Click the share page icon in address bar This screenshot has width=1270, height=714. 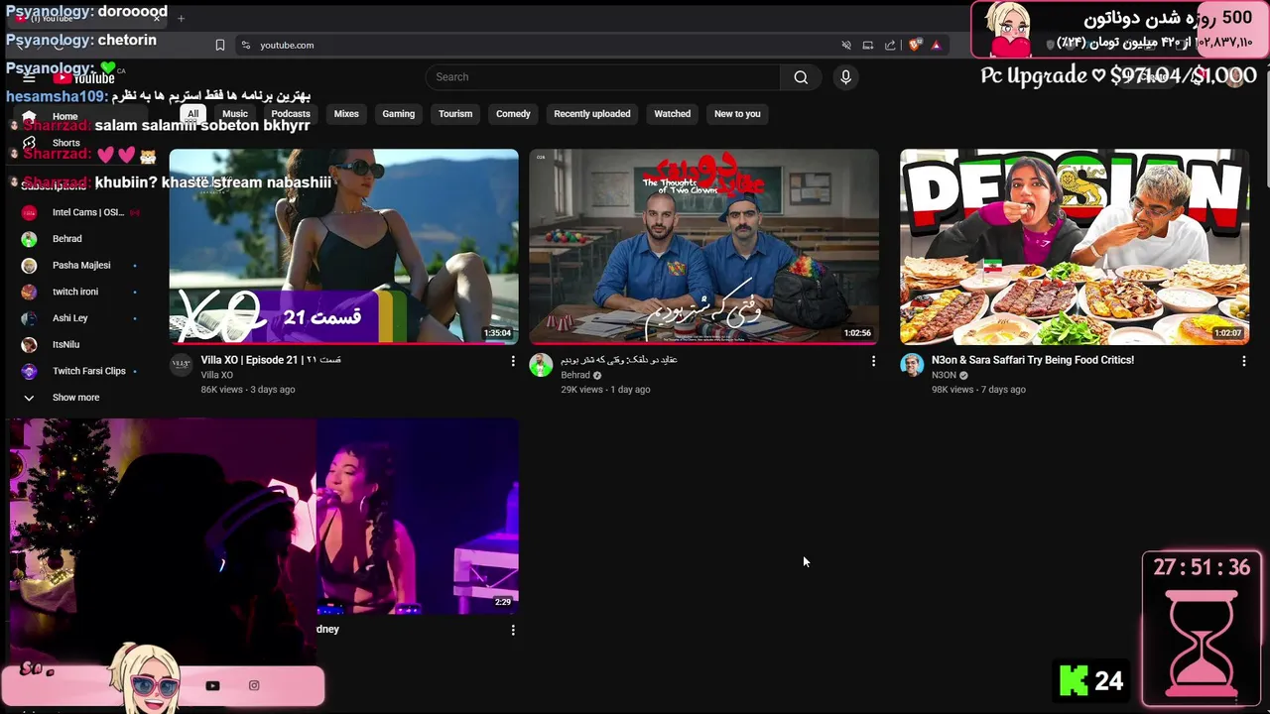[x=890, y=45]
